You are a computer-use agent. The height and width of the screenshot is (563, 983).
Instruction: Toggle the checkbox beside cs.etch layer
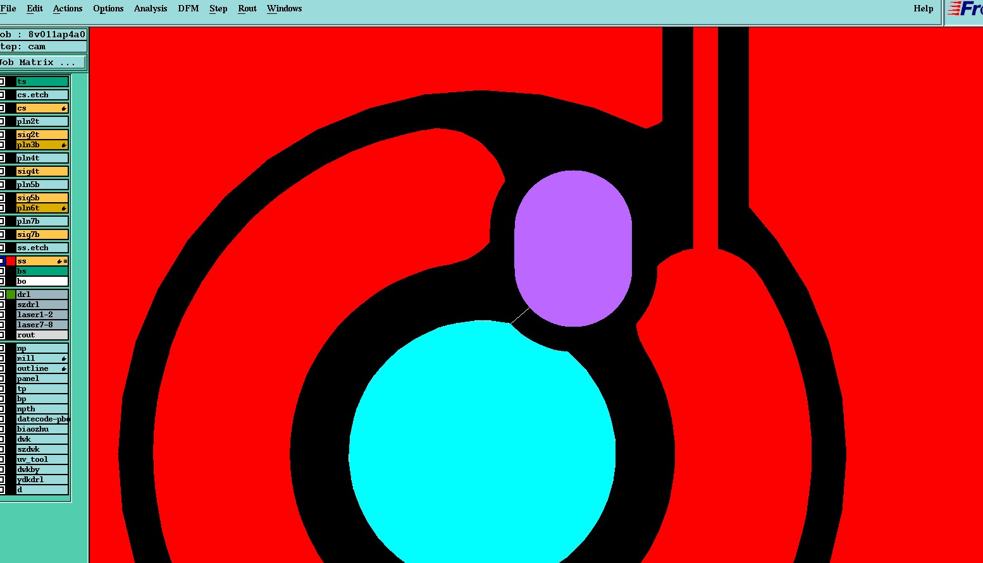tap(2, 95)
